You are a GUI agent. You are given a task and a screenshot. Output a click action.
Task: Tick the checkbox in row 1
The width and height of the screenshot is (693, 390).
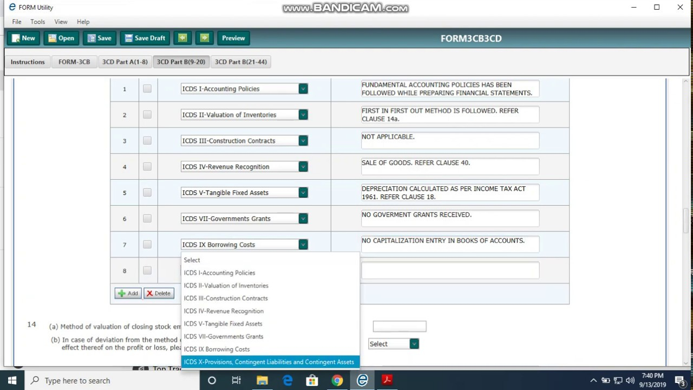point(147,89)
